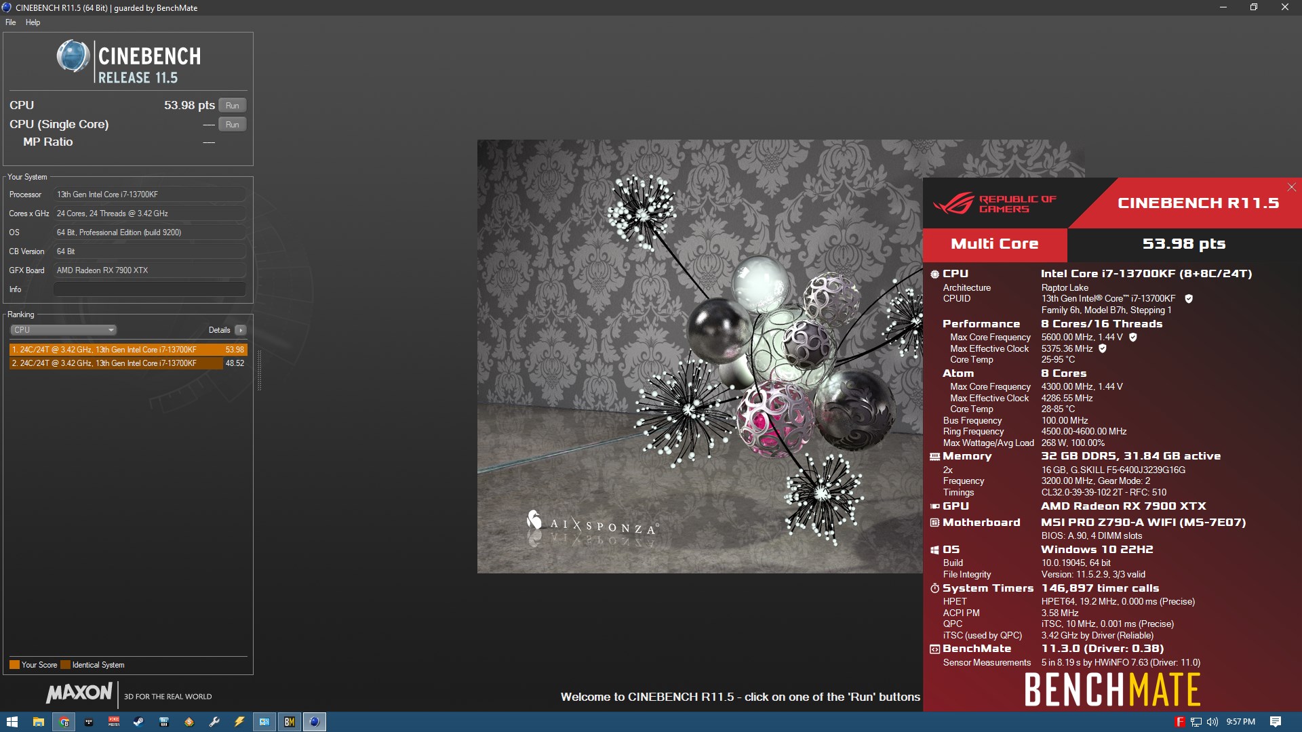Click the Memory module icon

tap(934, 457)
